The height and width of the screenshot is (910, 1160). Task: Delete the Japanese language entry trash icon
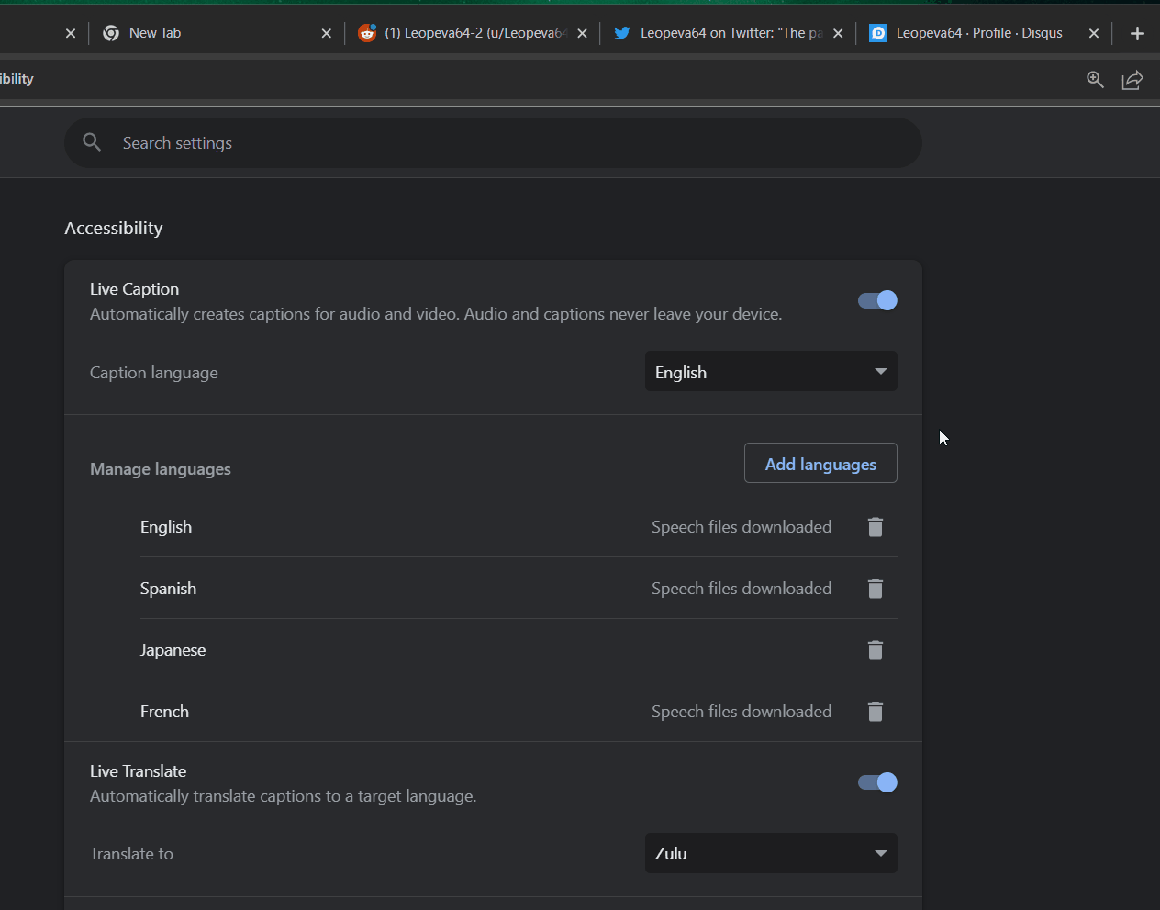pyautogui.click(x=875, y=649)
